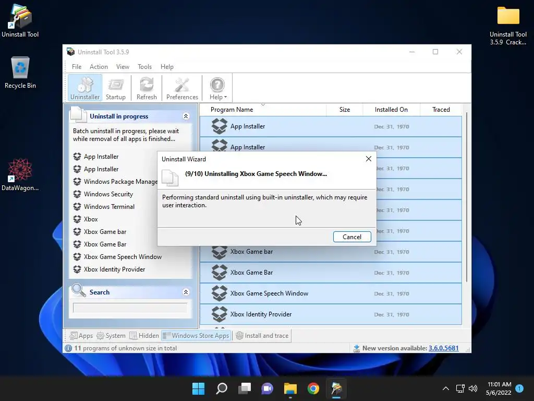This screenshot has width=534, height=401.
Task: Open Uninstall Tool desktop shortcut
Action: pos(20,21)
